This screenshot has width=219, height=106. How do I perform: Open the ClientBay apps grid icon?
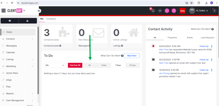[3, 11]
